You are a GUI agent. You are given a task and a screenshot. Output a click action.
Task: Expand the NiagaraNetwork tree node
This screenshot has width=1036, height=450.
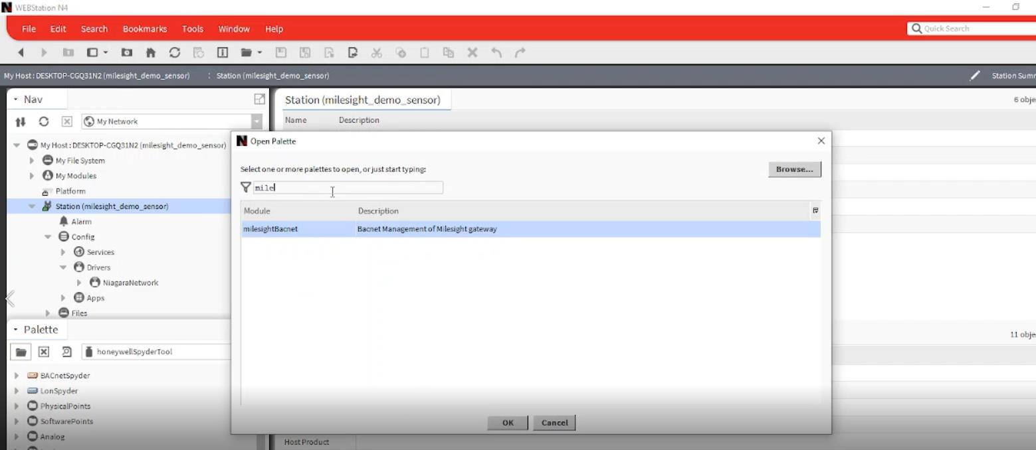(x=79, y=283)
